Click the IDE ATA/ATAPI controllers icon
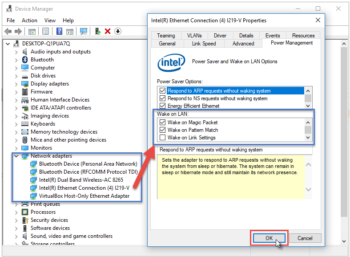Screen dimensions: 350x257 tap(25, 108)
